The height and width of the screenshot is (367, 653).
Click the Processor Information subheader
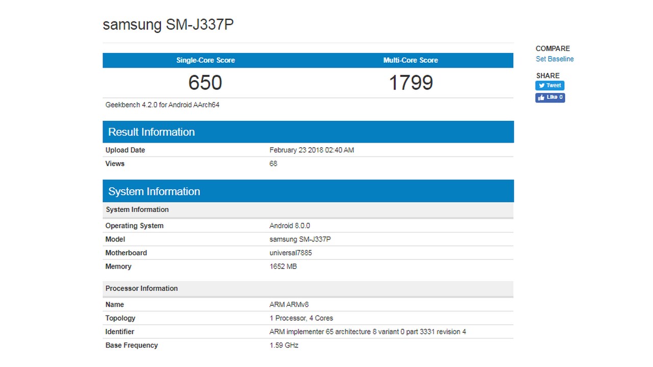(x=308, y=289)
